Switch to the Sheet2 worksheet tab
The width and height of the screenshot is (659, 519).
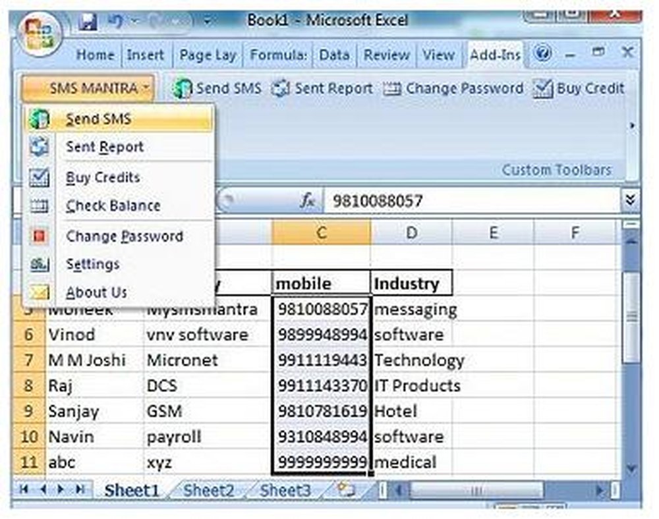pyautogui.click(x=208, y=491)
